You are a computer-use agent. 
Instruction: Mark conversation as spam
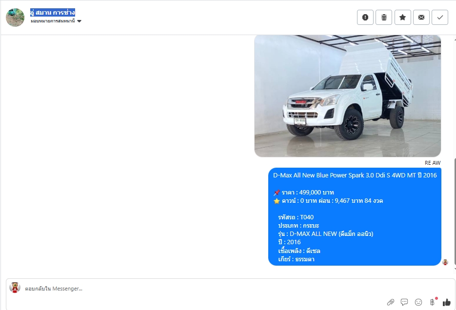tap(365, 18)
